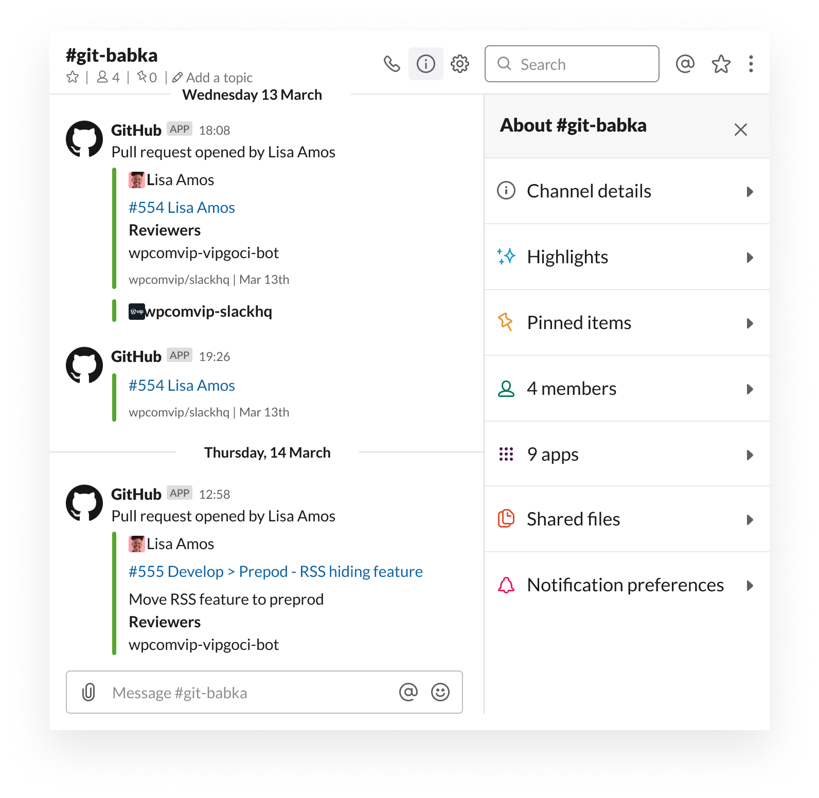
Task: Open mentions with the header @ icon
Action: click(x=685, y=64)
